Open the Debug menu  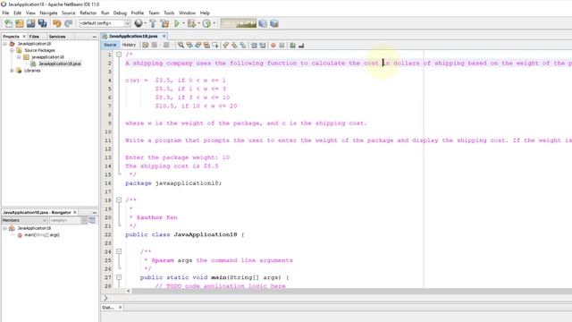coord(120,13)
